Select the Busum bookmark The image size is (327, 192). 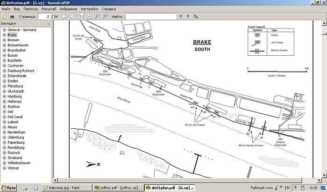(x=13, y=55)
